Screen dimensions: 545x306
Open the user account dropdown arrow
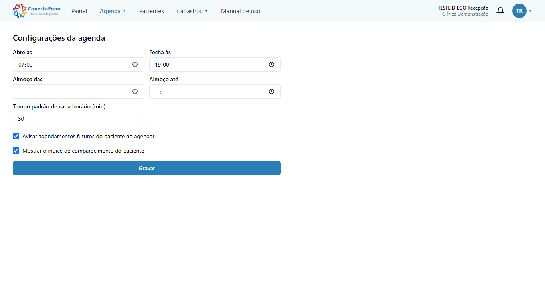pos(530,11)
